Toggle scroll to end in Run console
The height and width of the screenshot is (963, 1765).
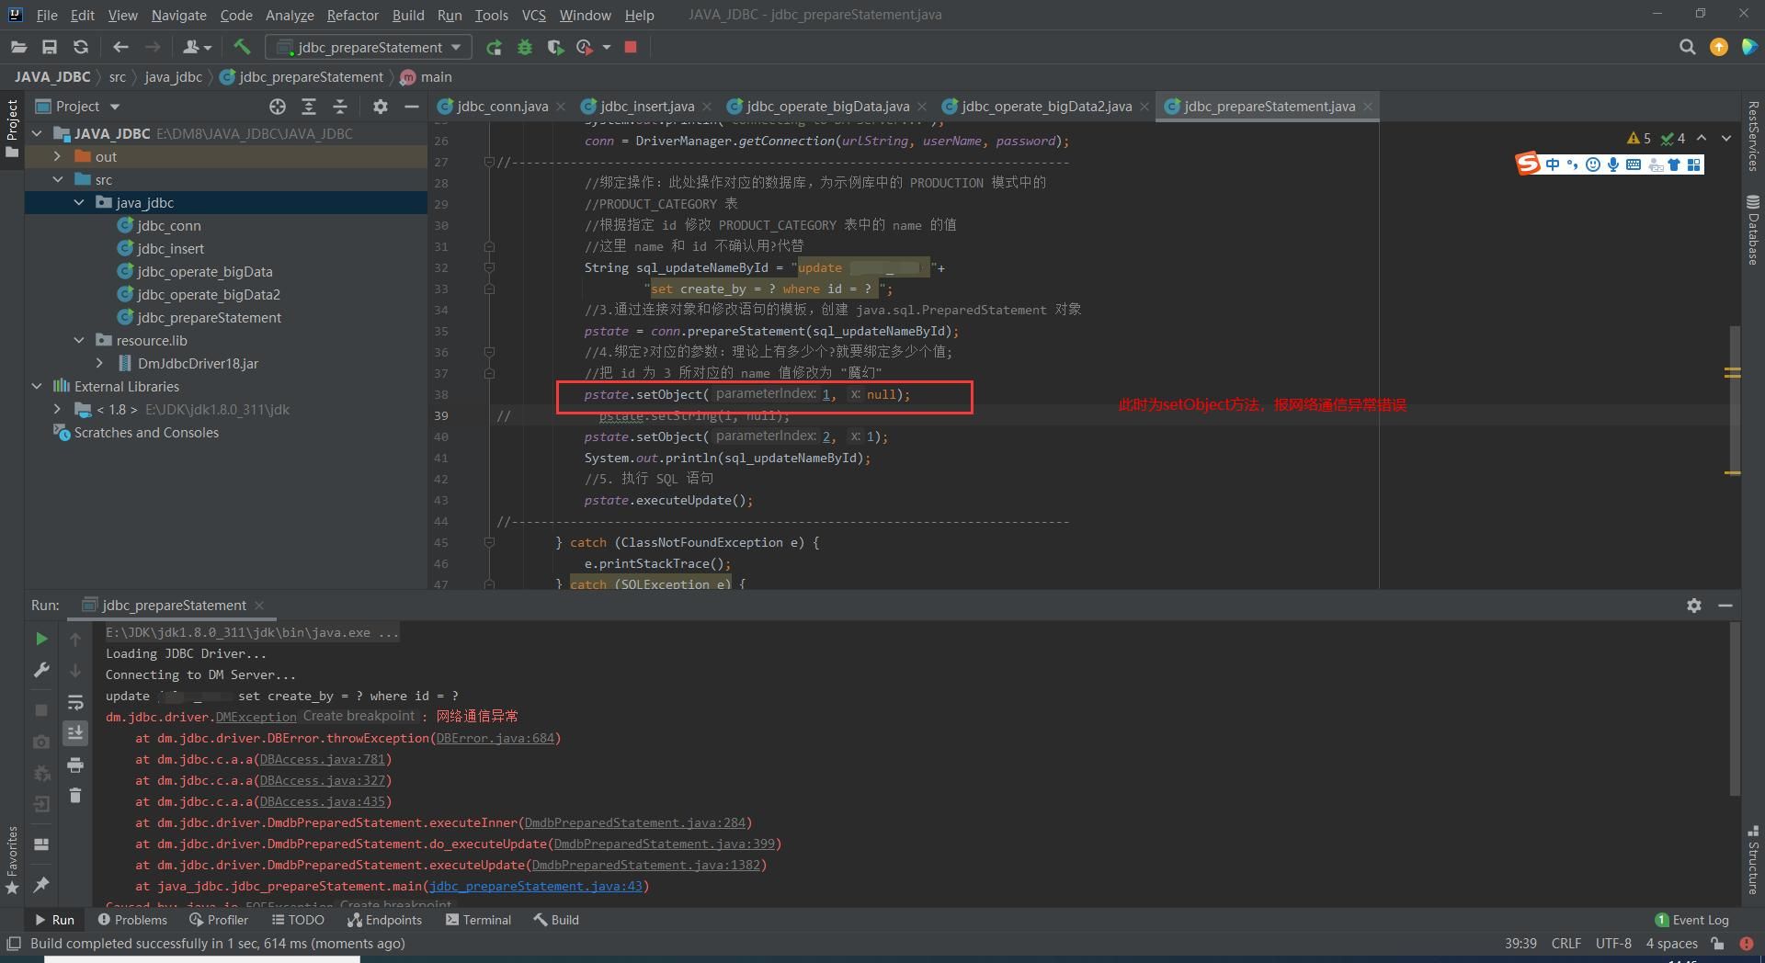[75, 732]
